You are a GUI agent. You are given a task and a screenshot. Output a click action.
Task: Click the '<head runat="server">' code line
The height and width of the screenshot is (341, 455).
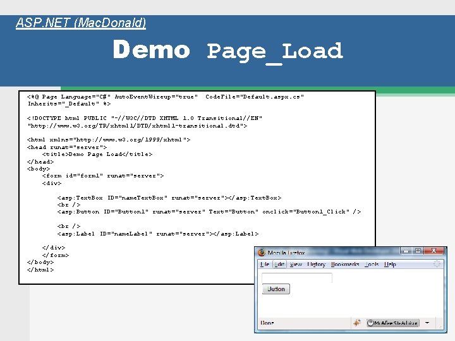(67, 147)
